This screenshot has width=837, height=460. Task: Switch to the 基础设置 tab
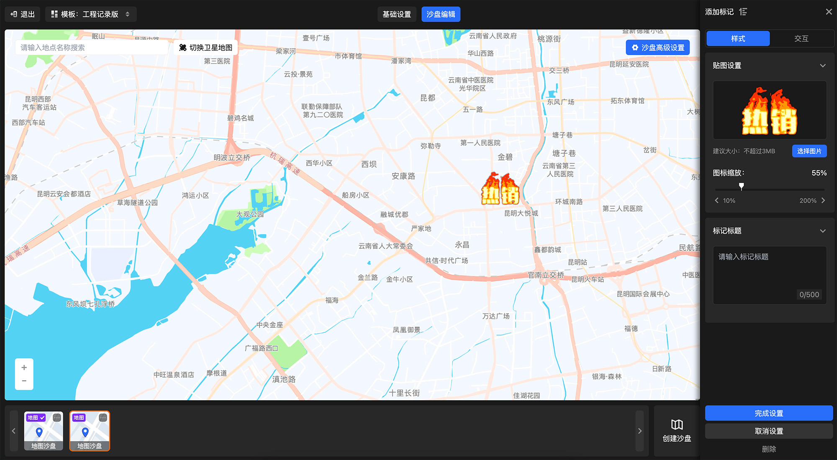click(396, 14)
